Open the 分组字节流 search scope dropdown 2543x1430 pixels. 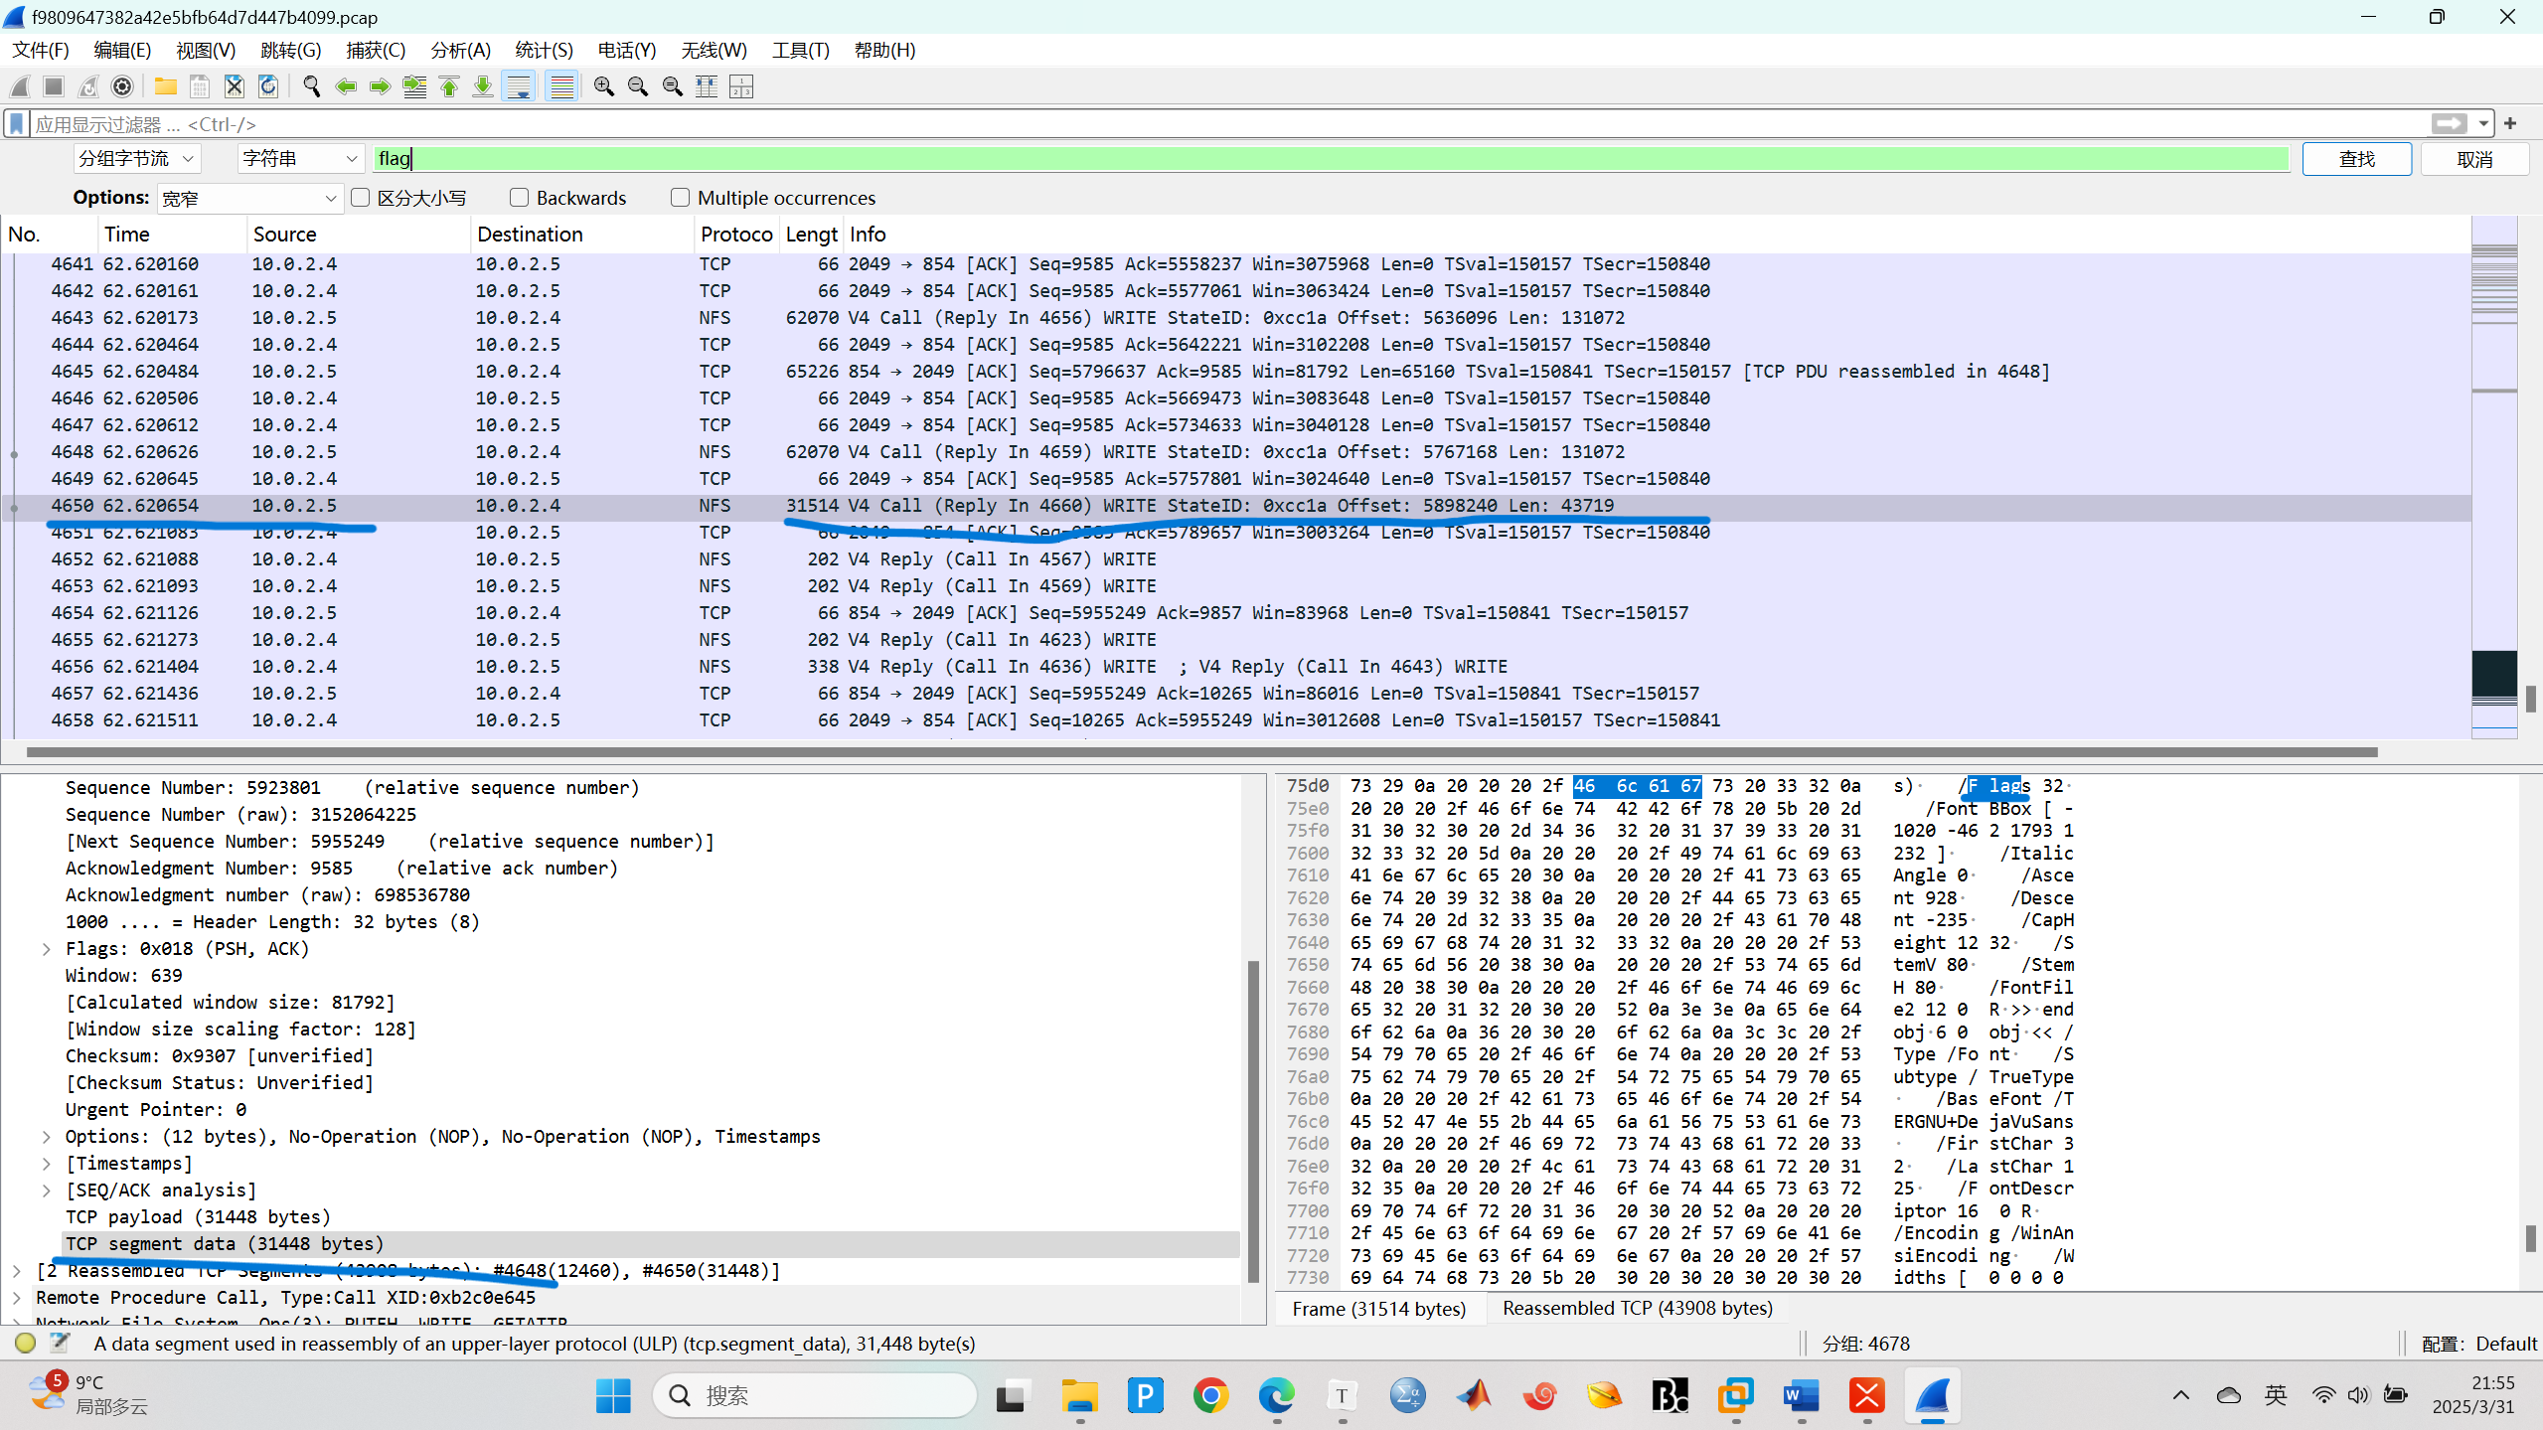coord(137,159)
